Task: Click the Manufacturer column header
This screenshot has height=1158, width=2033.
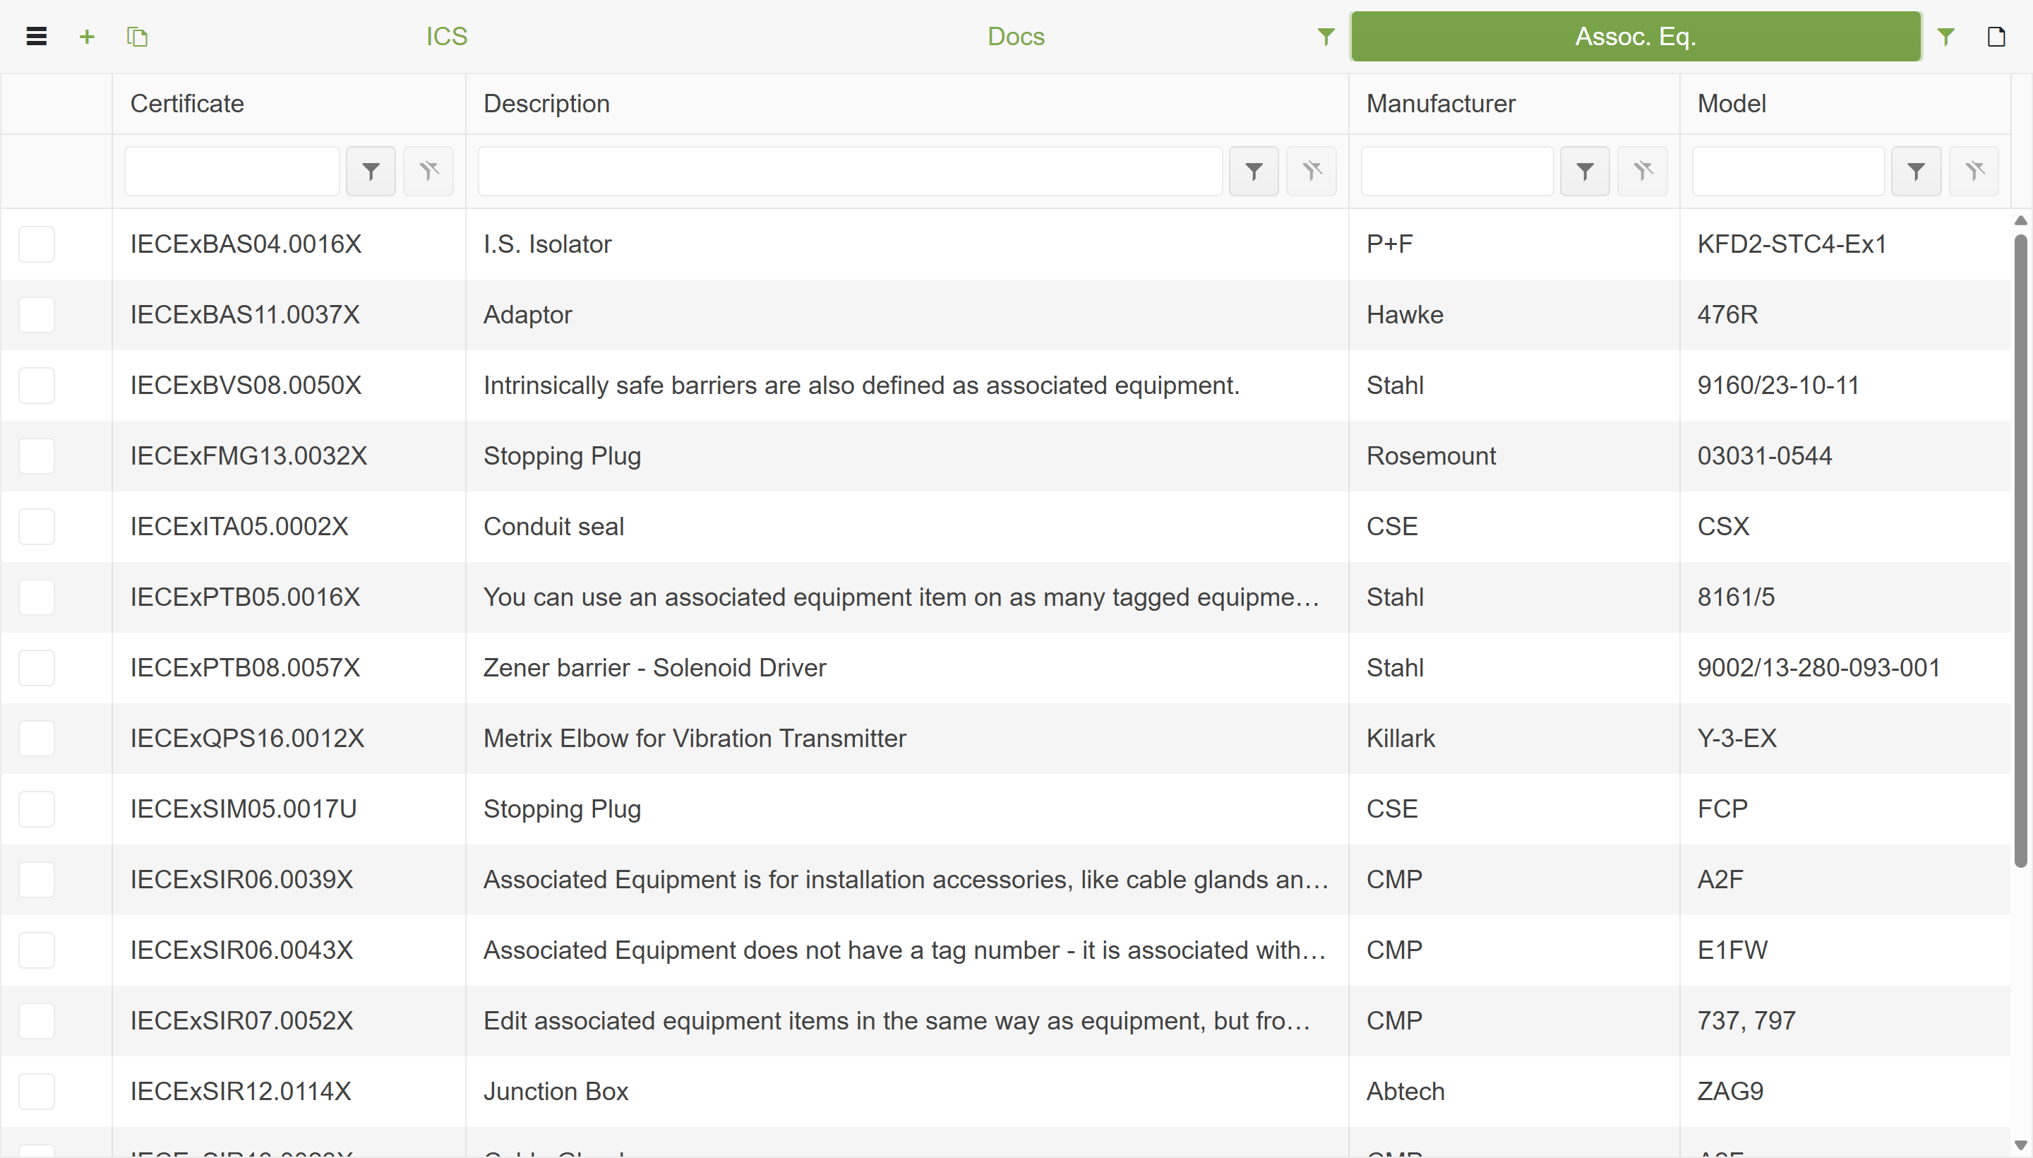Action: 1514,105
